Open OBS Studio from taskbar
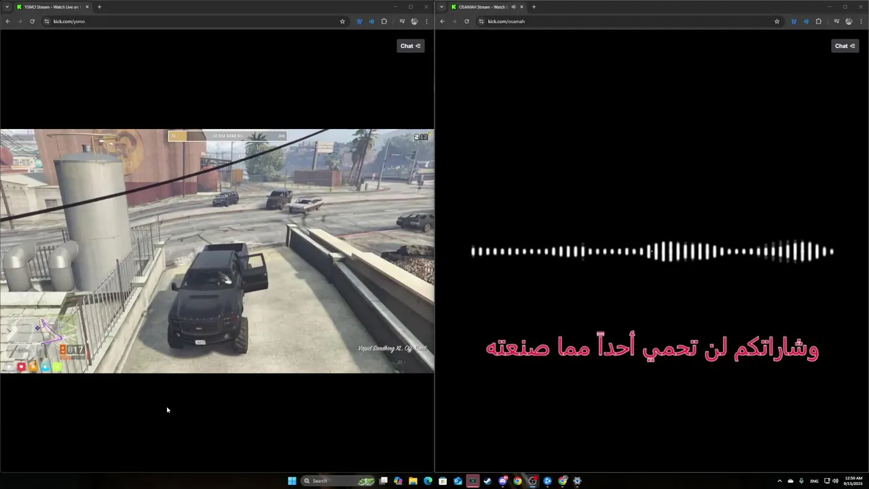This screenshot has width=869, height=489. coord(532,481)
